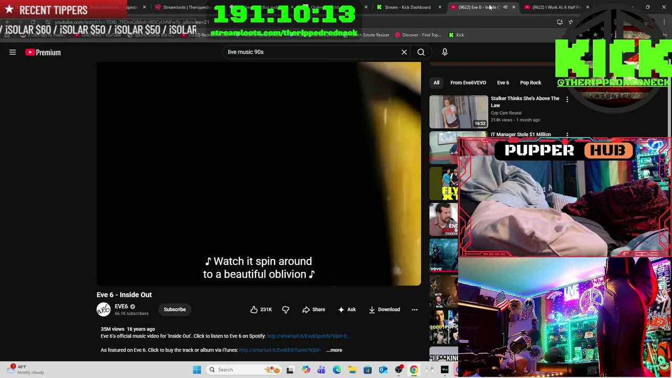
Task: Switch to I Work At A Half browser tab
Action: pyautogui.click(x=556, y=7)
